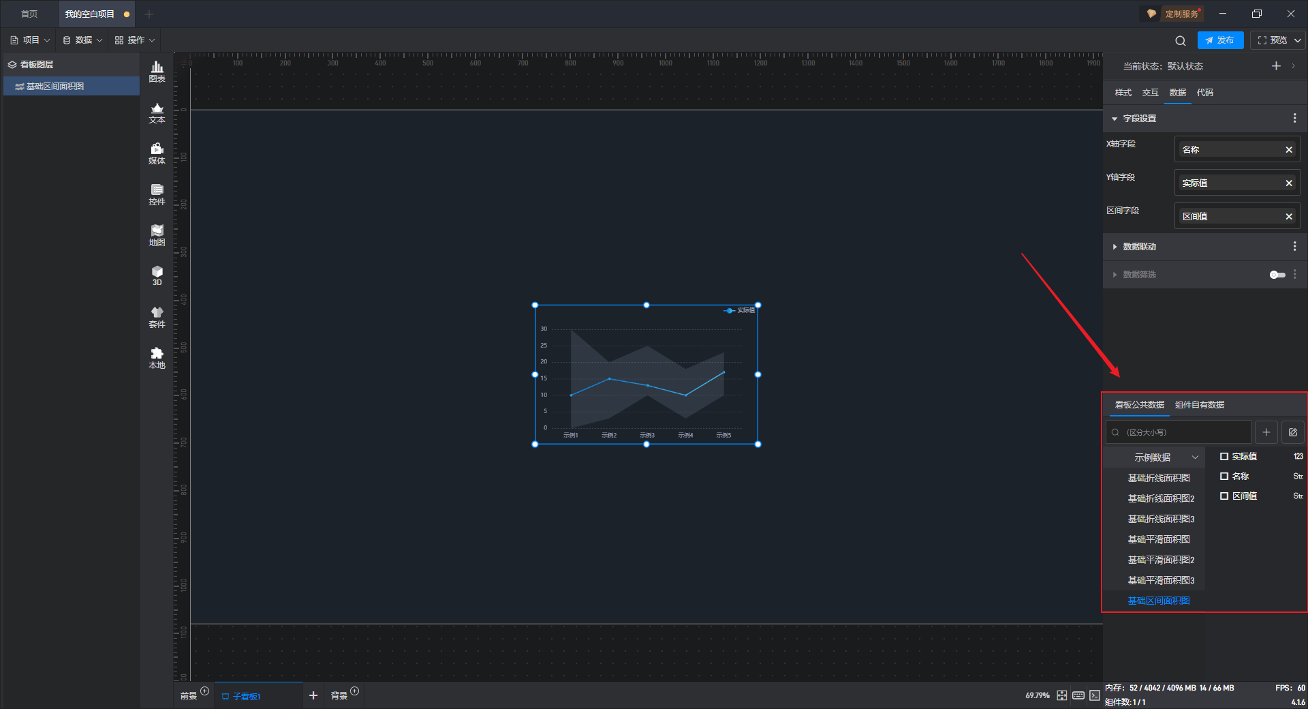The width and height of the screenshot is (1308, 709).
Task: Click the edit data icon beside the search box
Action: 1292,432
